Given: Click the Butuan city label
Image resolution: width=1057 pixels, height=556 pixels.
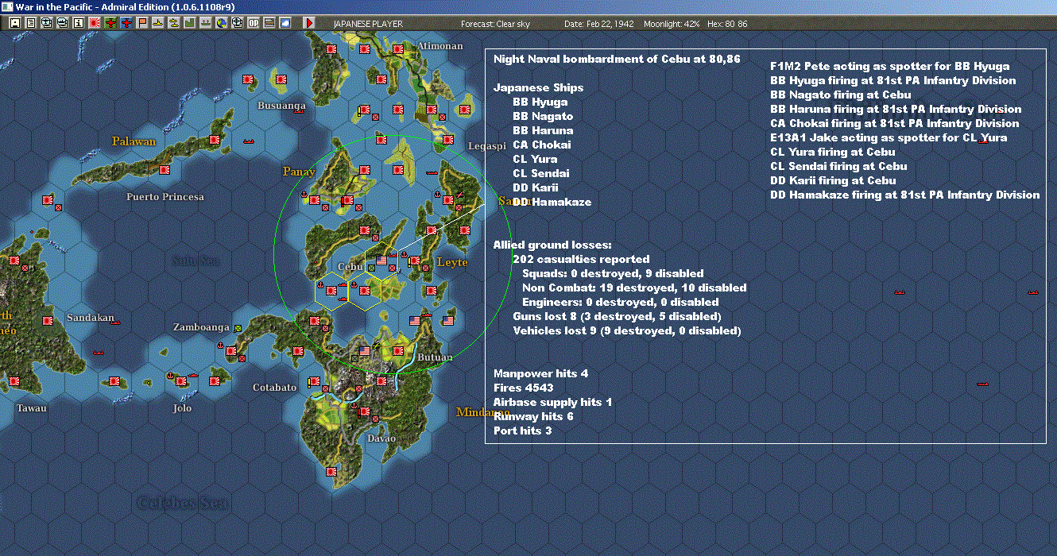Looking at the screenshot, I should point(434,357).
